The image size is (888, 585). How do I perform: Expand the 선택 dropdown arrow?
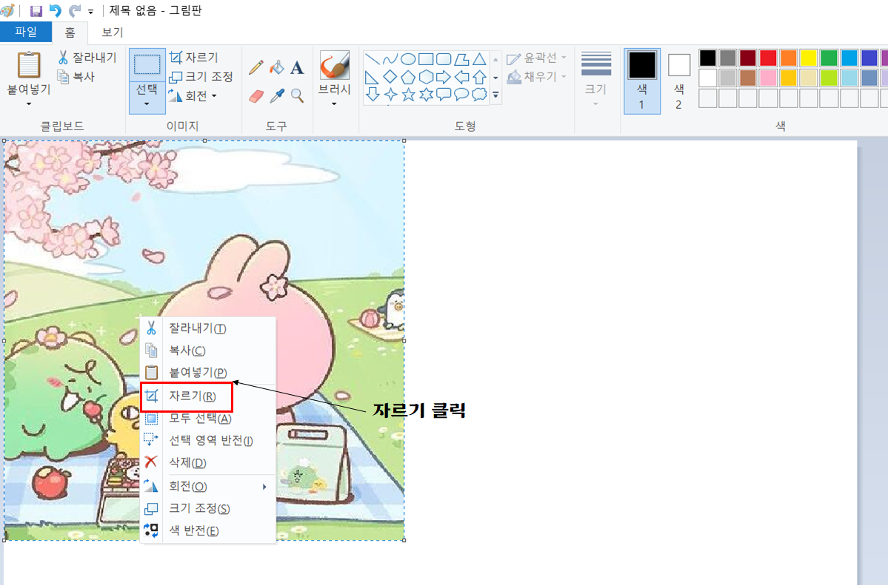[147, 104]
